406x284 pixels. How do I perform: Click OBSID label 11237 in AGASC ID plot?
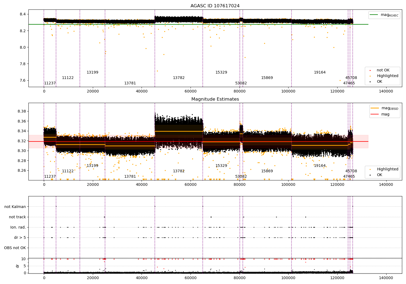coord(50,83)
